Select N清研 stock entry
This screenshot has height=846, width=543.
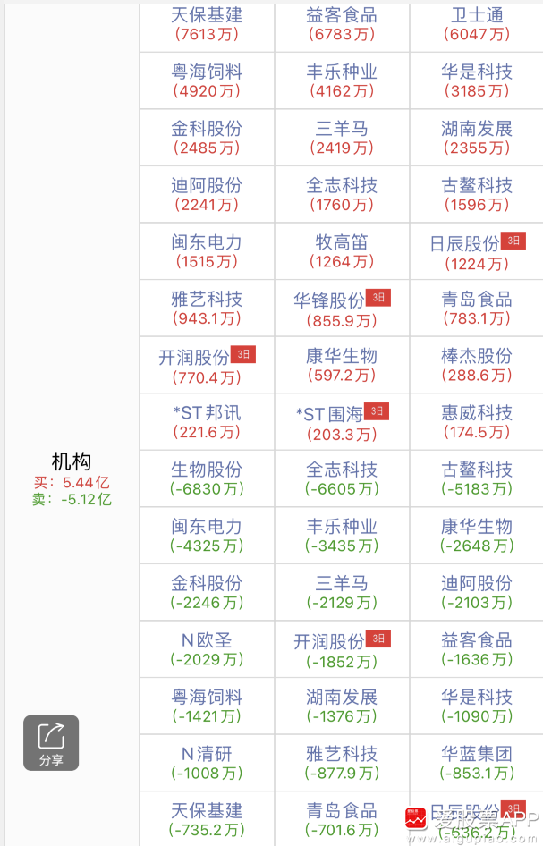click(207, 762)
